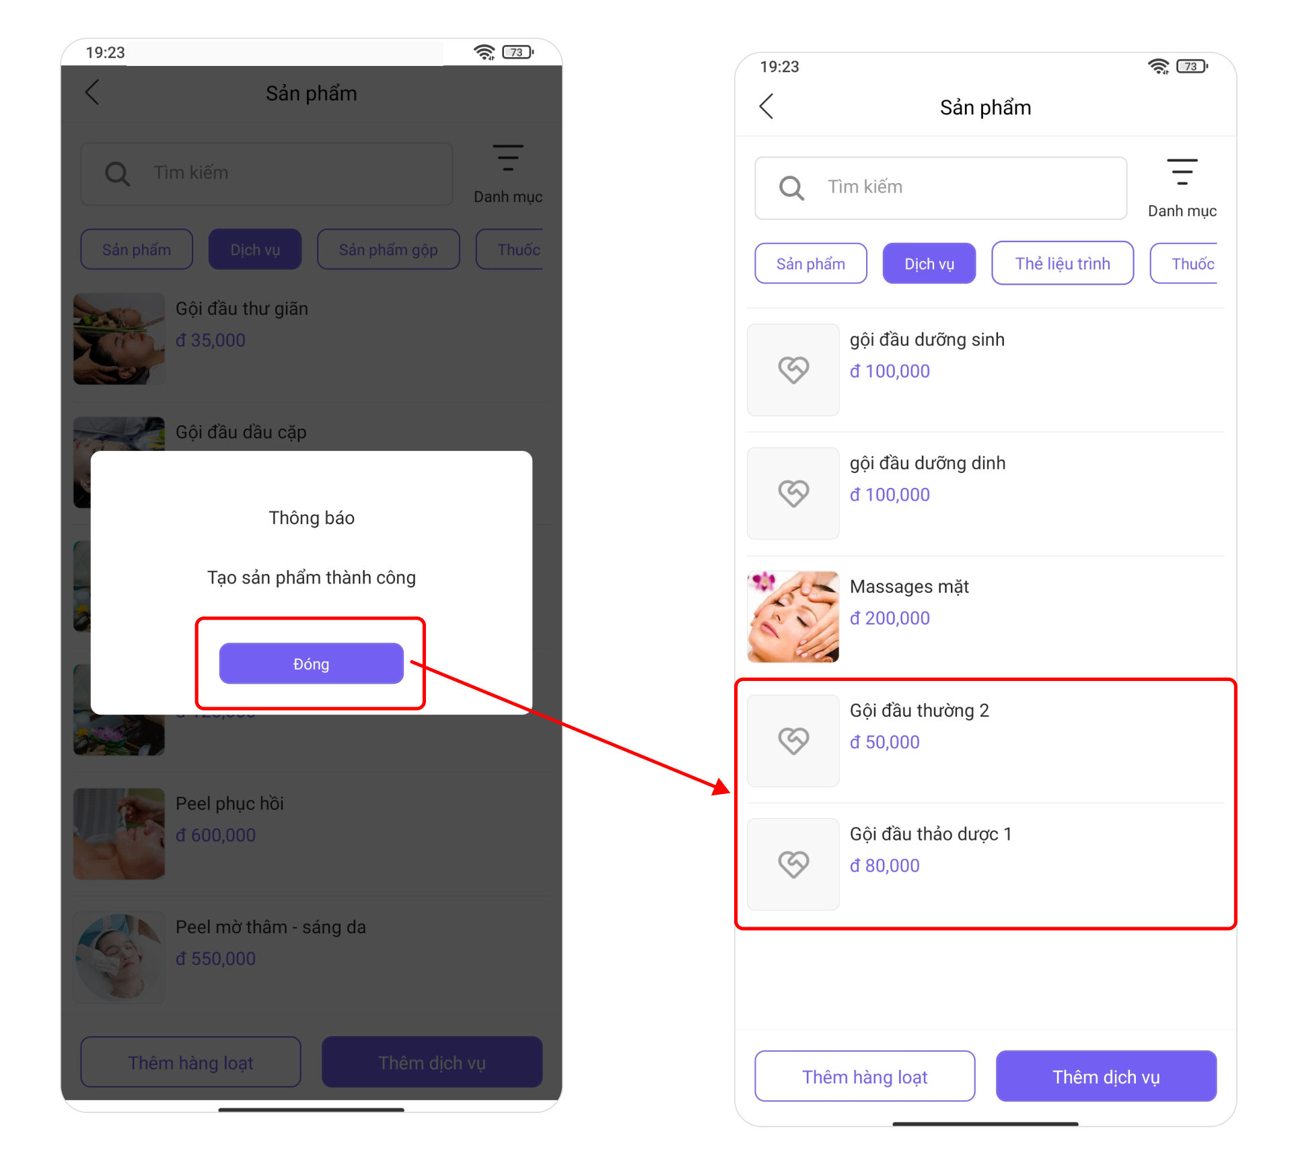
Task: Select the Sản phẩm tab on right screen
Action: [x=810, y=263]
